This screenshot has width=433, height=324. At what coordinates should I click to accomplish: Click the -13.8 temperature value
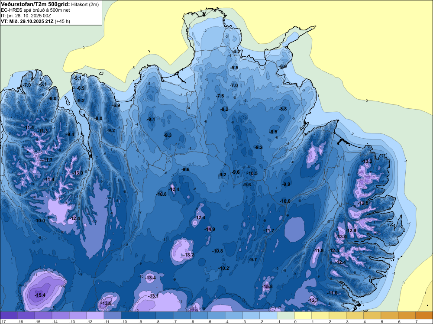click(x=107, y=303)
